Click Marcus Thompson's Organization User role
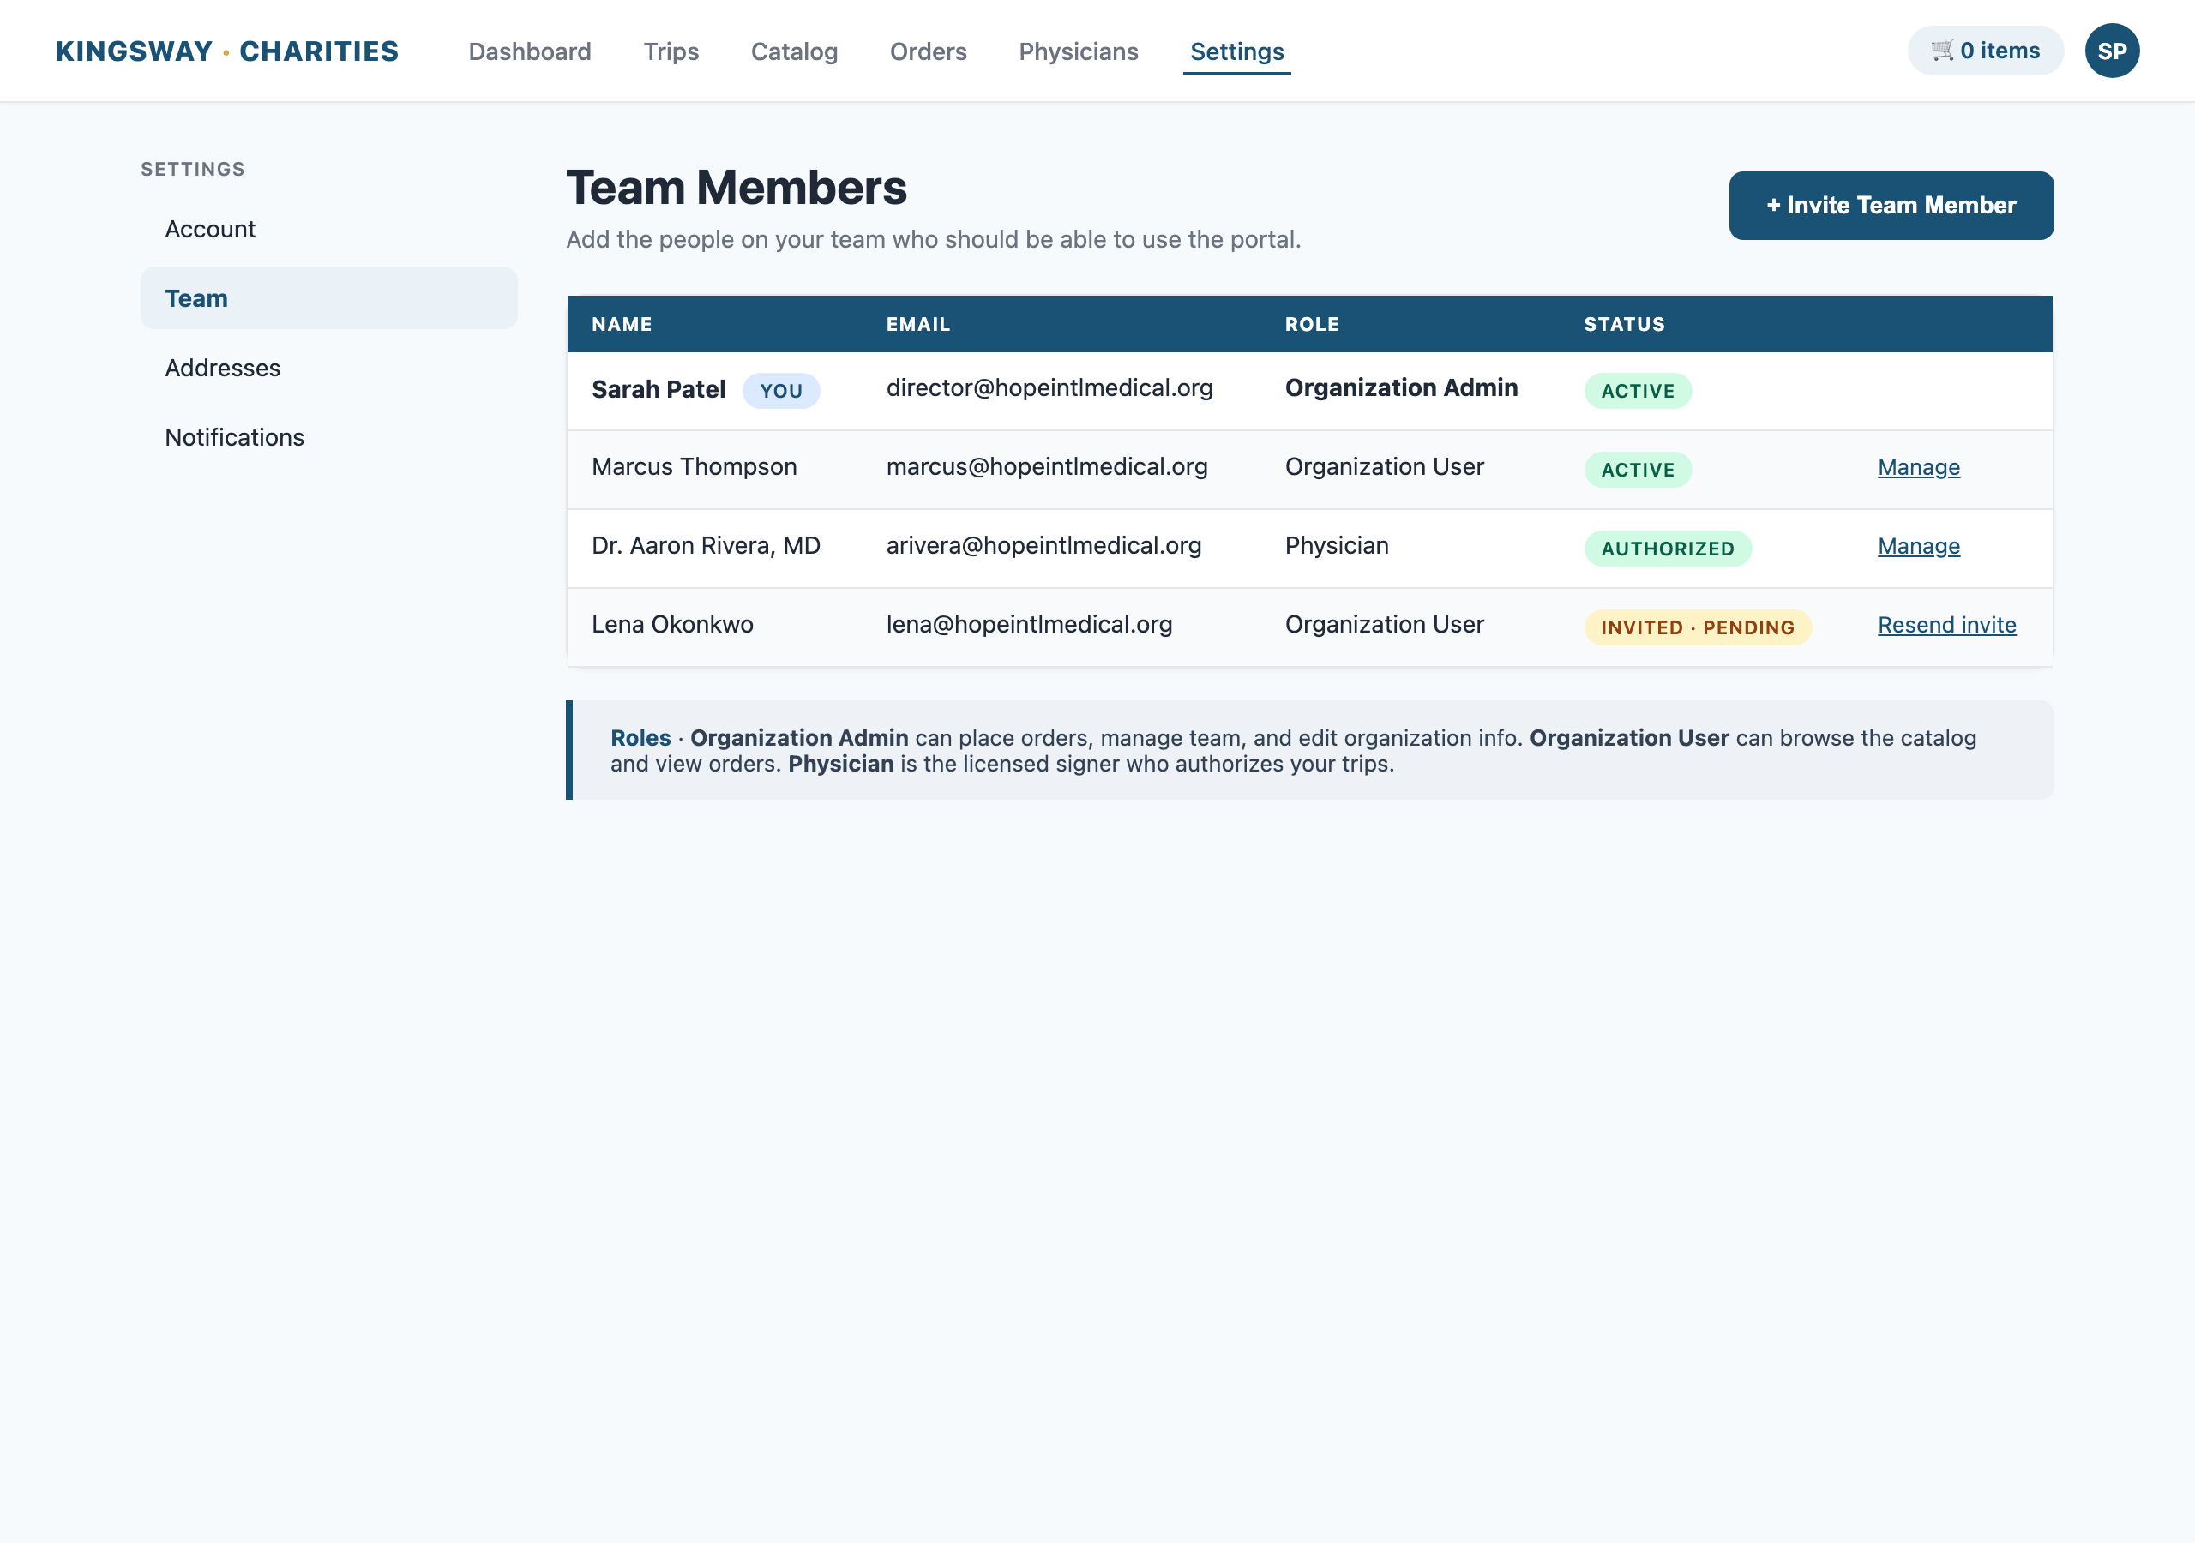 click(1384, 466)
